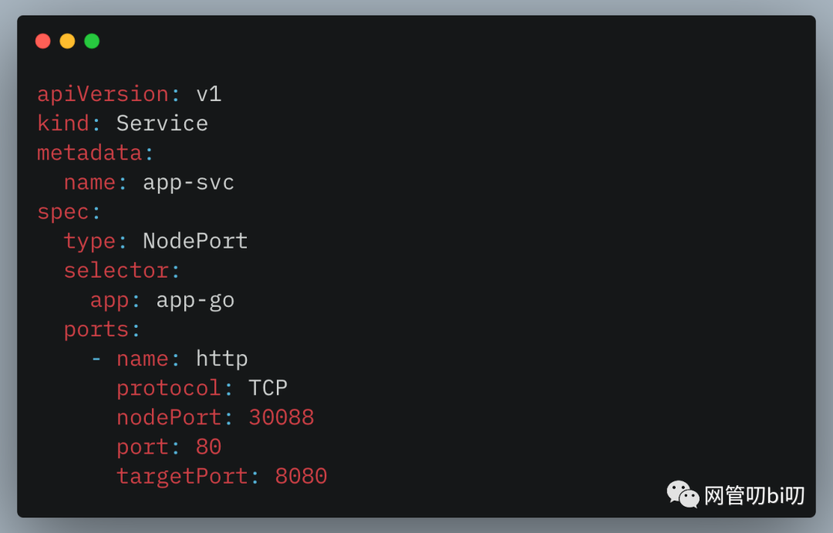Click the selector key line

pyautogui.click(x=122, y=271)
